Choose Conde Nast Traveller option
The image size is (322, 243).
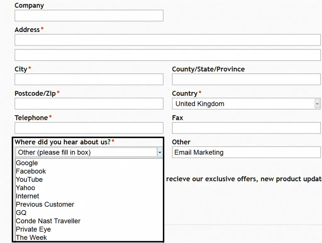(48, 221)
